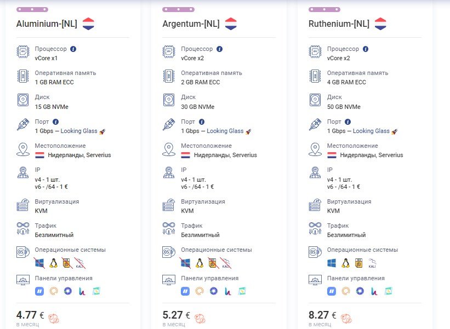Click the 5.27 € price of Argentum-[NL]
Viewport: 450px width, 329px height.
(176, 315)
